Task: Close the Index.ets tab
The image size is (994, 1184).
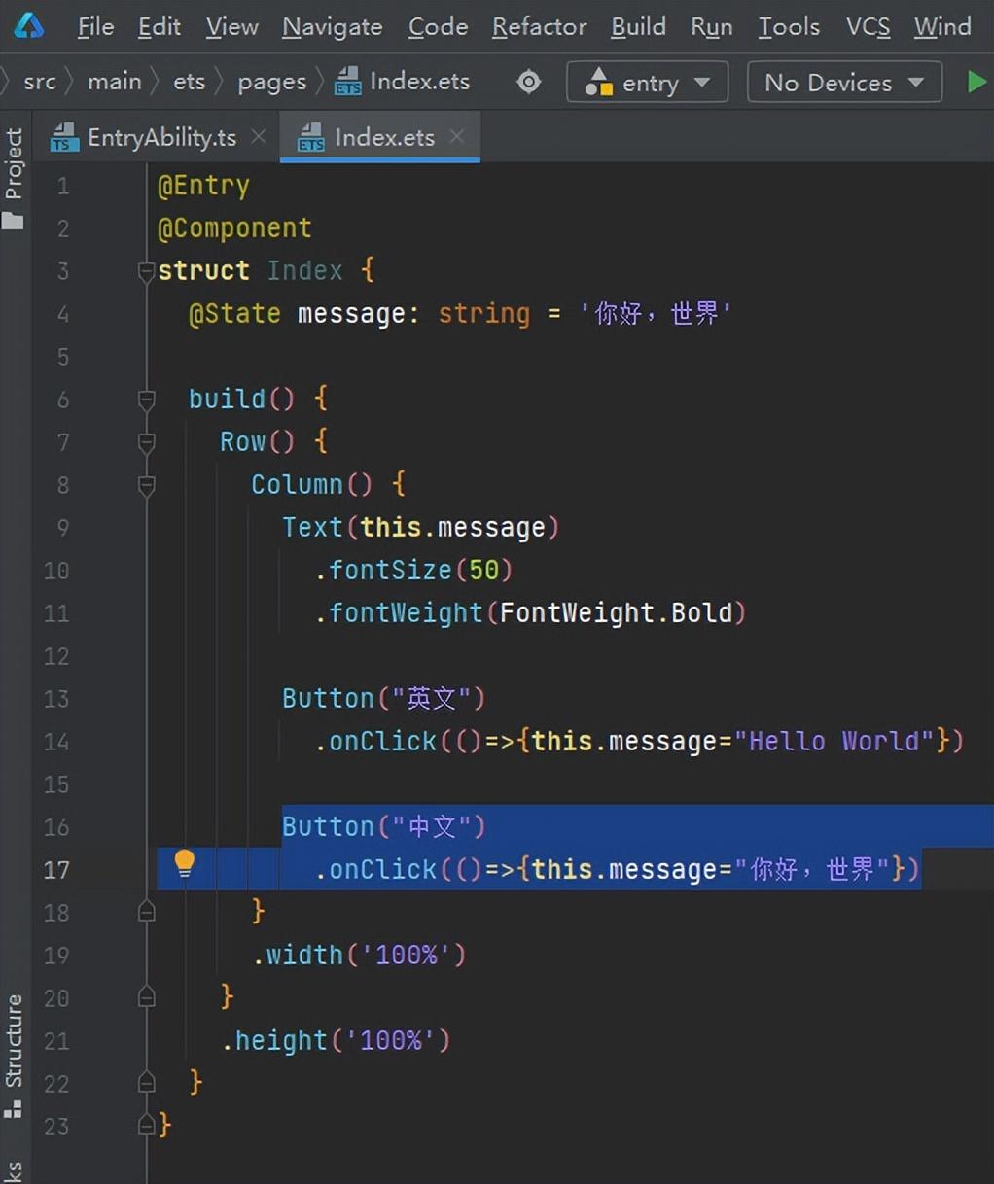Action: click(x=457, y=137)
